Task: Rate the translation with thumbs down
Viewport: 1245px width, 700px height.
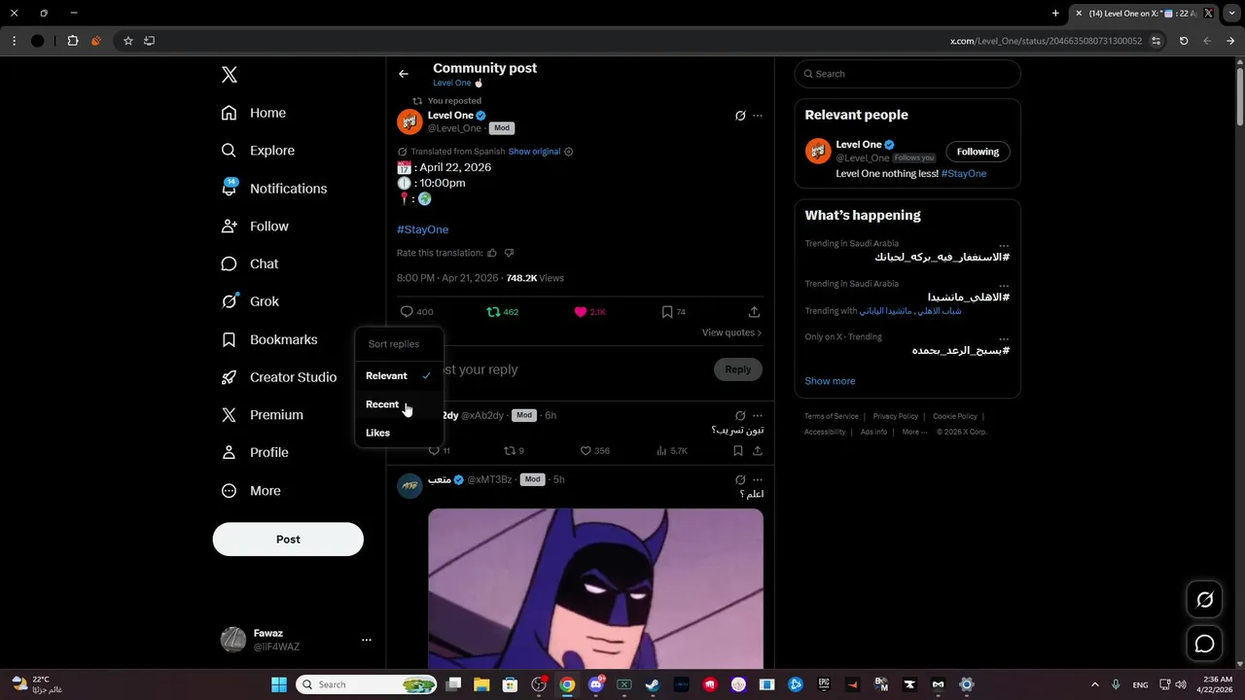Action: pos(509,253)
